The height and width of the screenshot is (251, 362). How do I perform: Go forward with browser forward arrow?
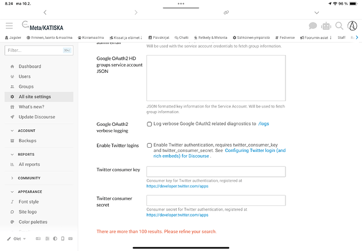coord(136,13)
